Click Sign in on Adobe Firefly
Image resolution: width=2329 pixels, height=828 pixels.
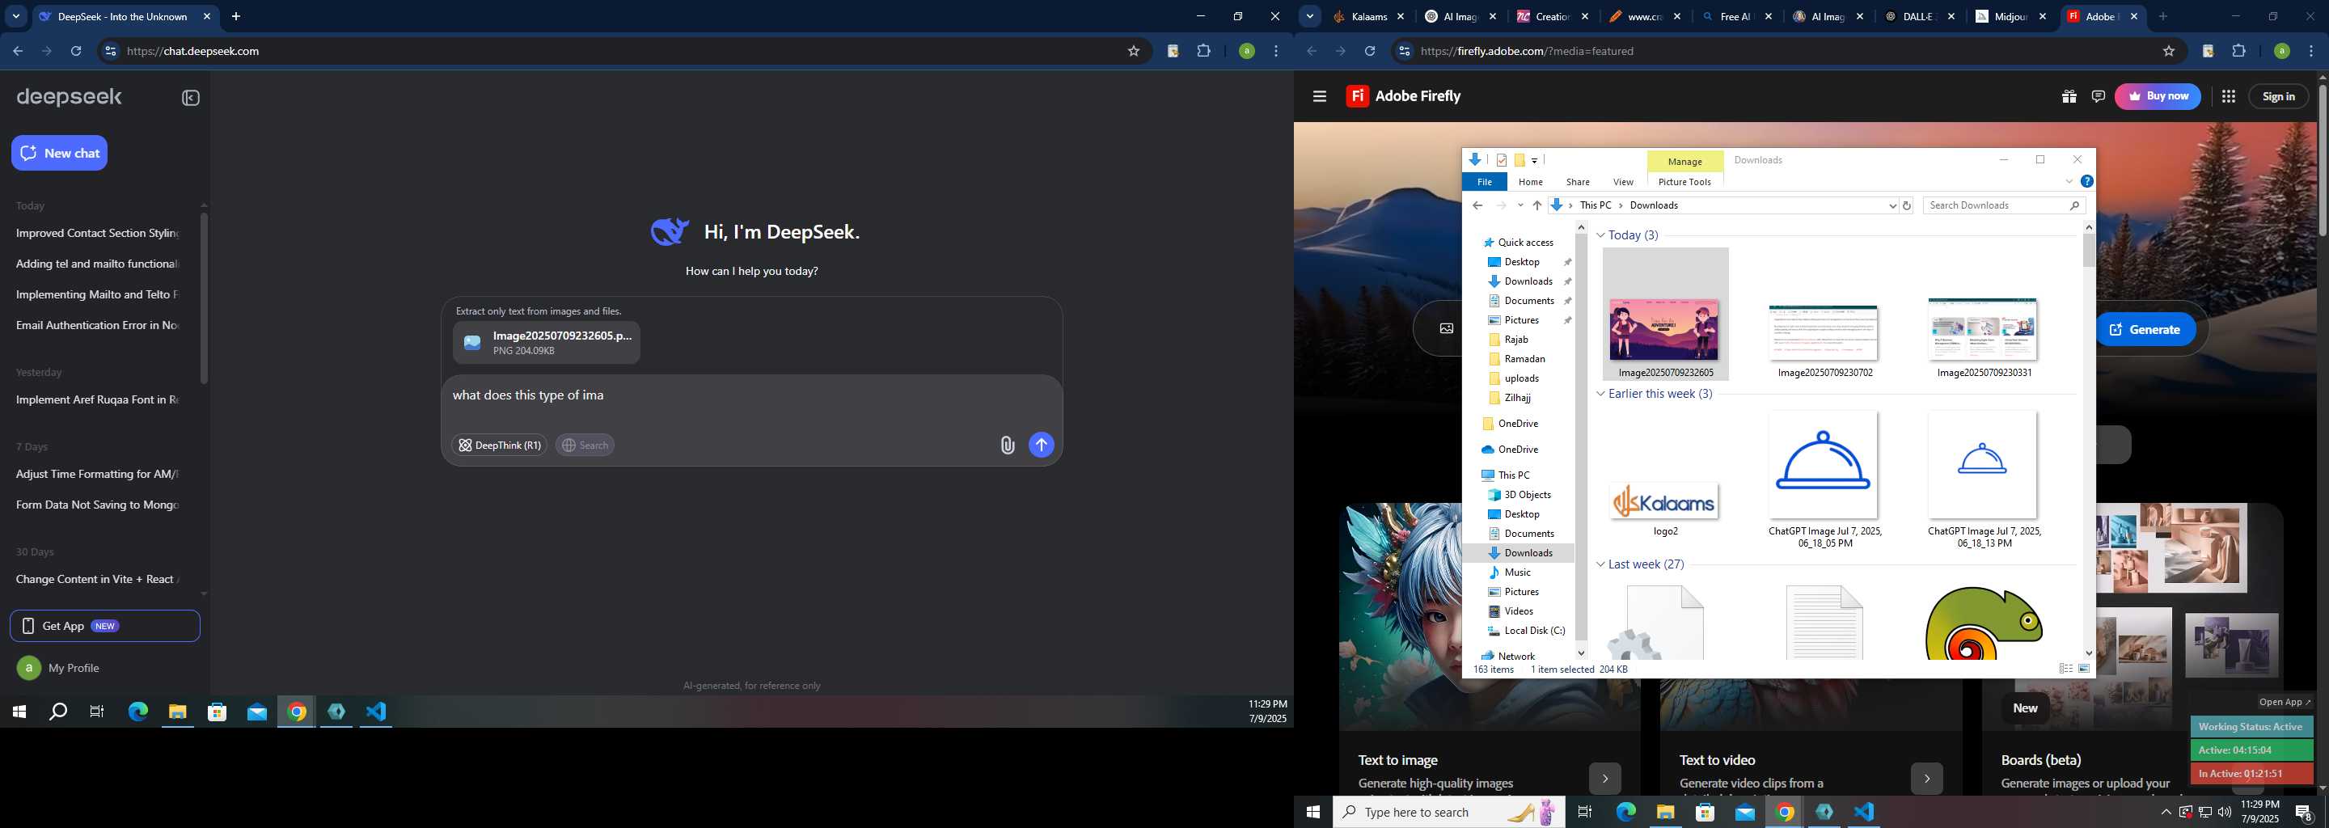tap(2278, 95)
